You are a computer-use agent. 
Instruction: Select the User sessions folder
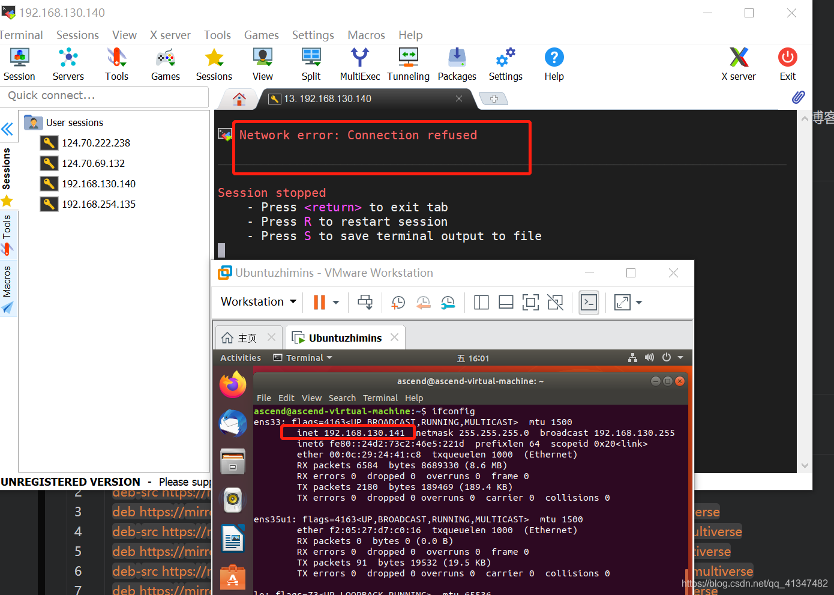click(x=64, y=122)
